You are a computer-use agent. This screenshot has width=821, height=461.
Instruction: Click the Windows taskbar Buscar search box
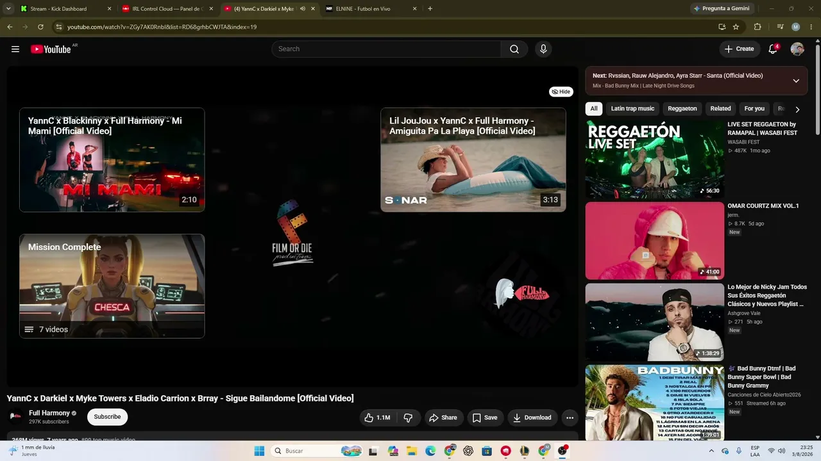click(317, 451)
